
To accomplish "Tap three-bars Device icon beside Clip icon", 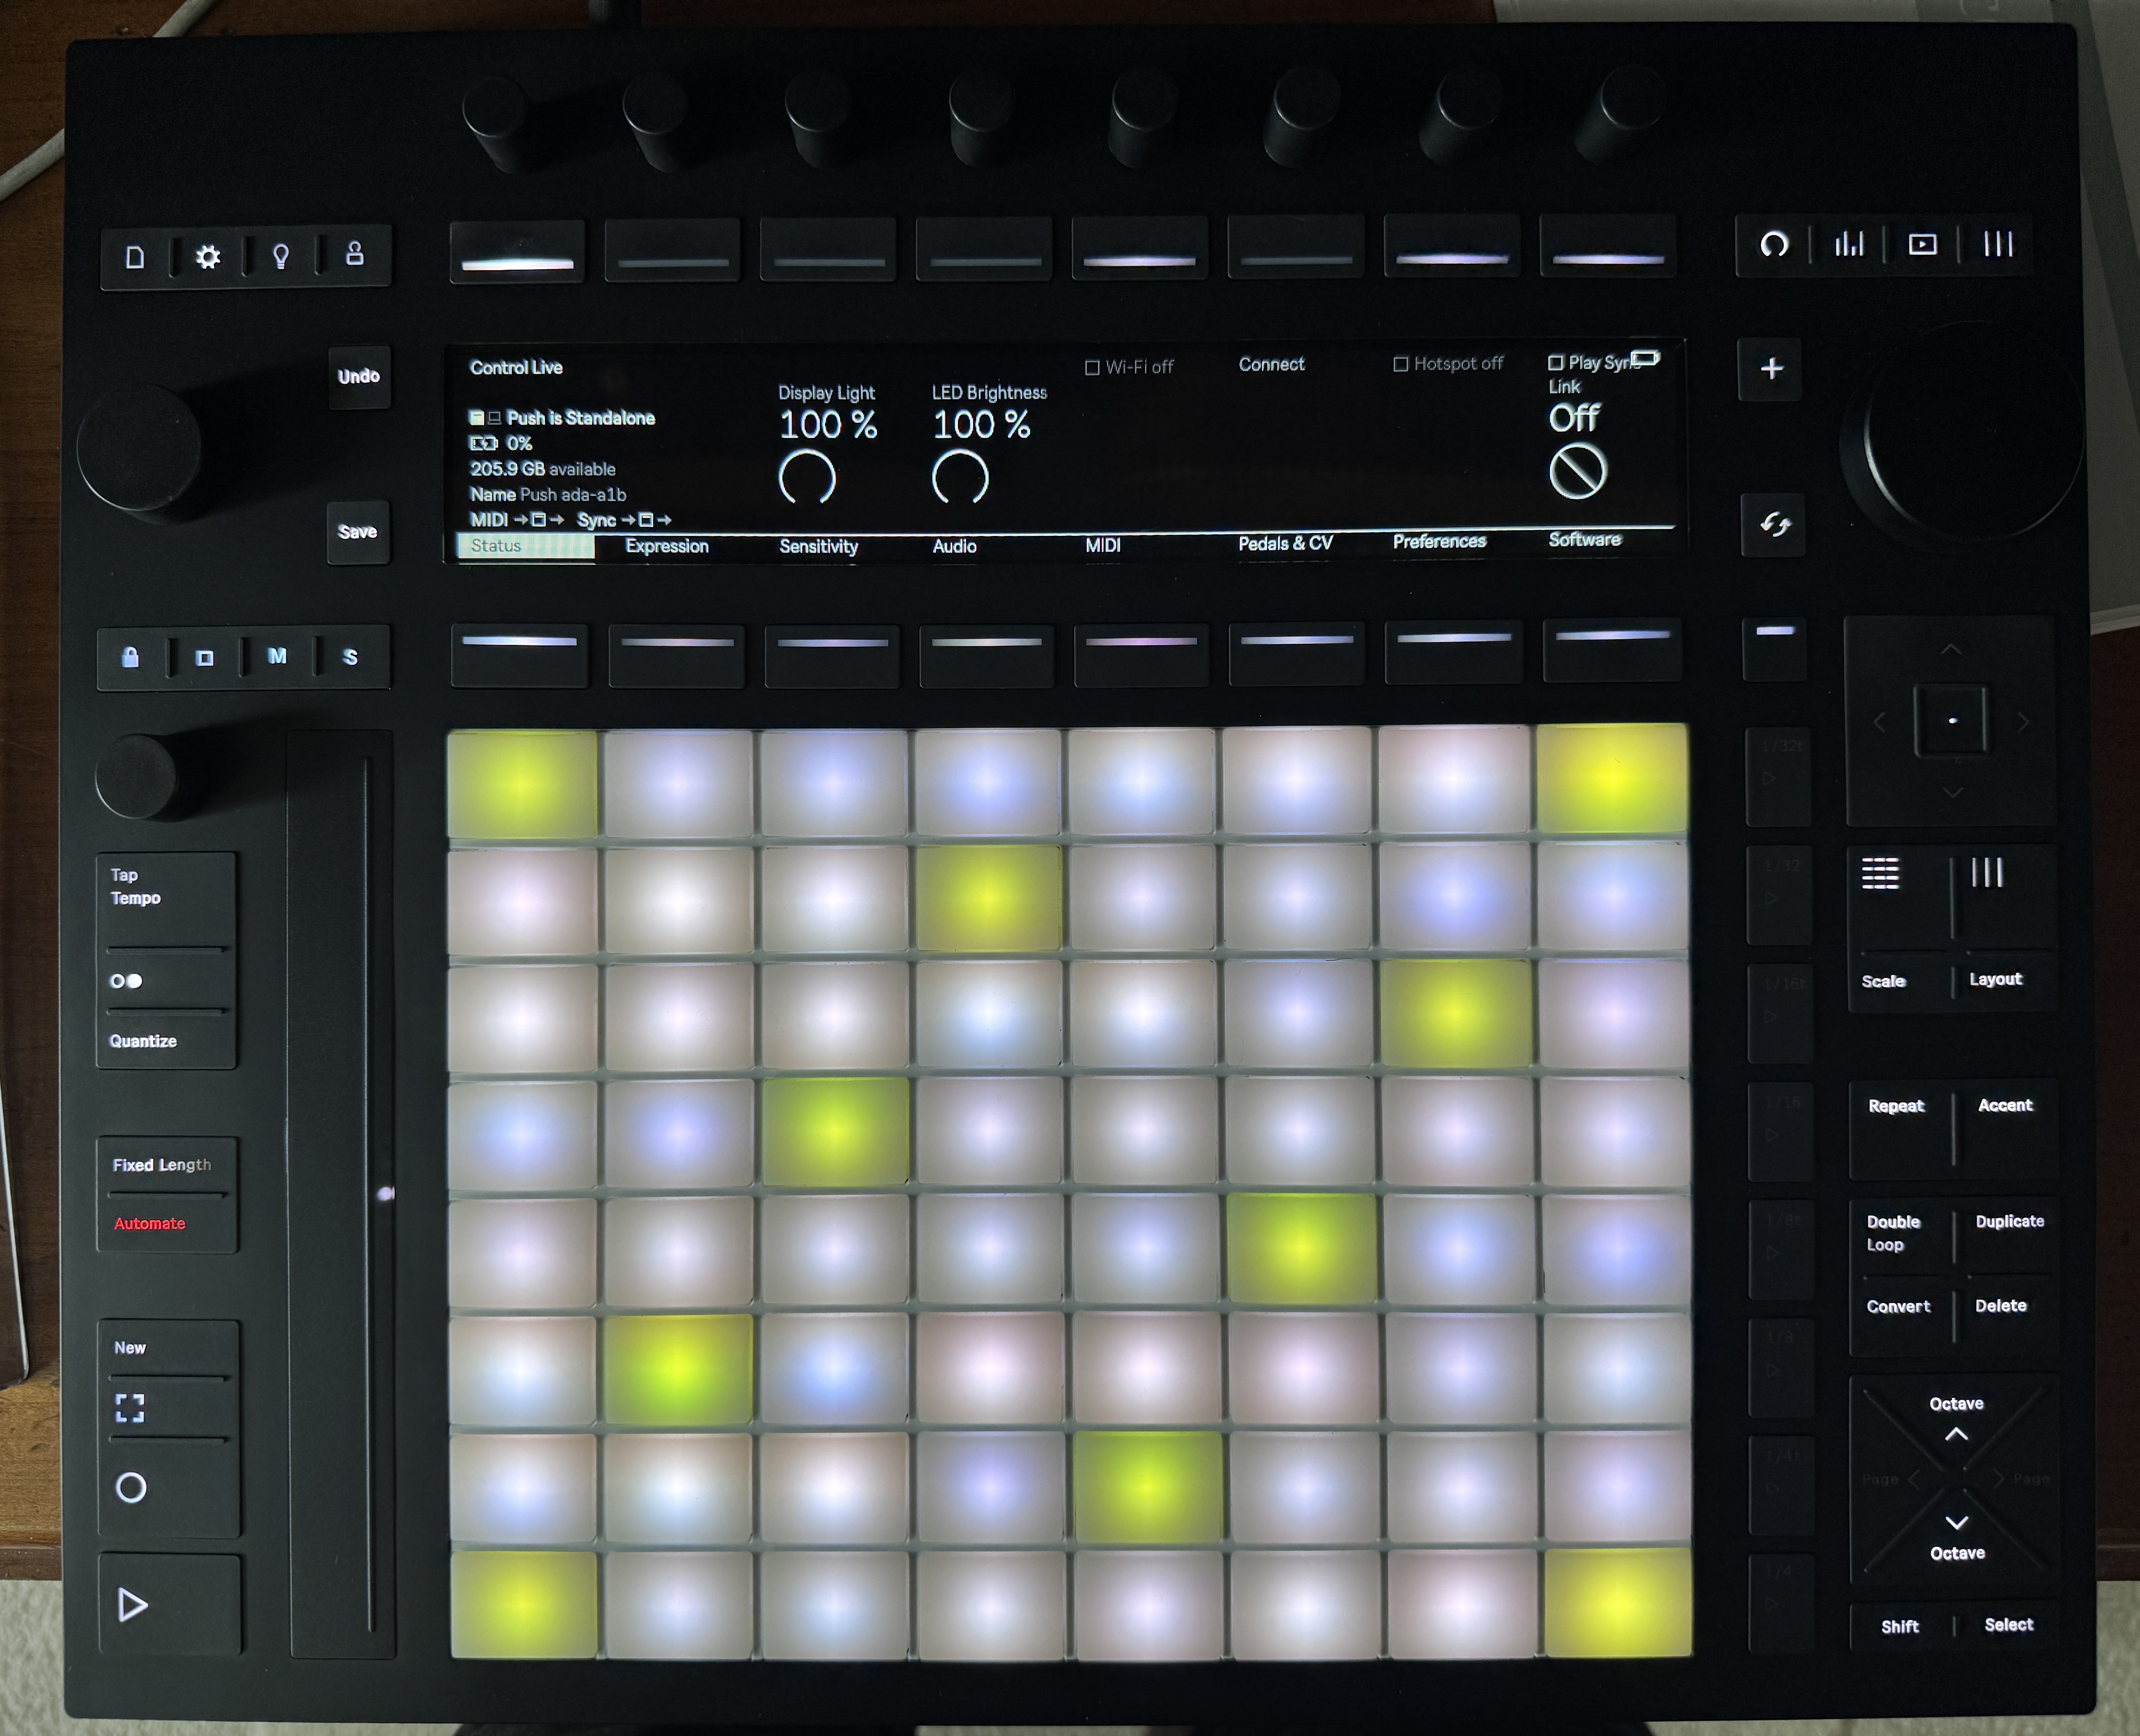I will pyautogui.click(x=1997, y=244).
